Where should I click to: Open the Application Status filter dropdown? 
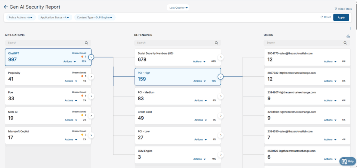pyautogui.click(x=54, y=17)
